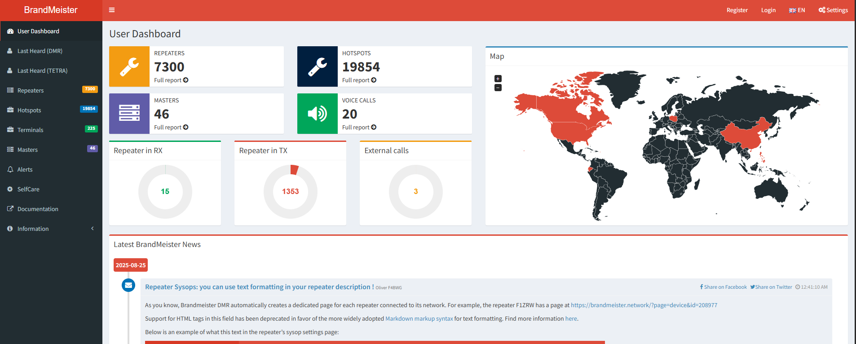
Task: Zoom out on the map
Action: (x=498, y=88)
